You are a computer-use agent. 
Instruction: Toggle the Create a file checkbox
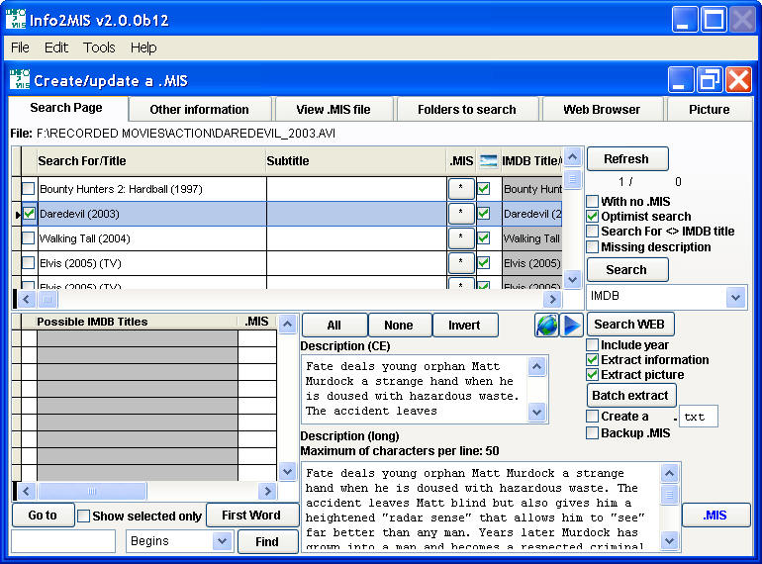coord(592,417)
